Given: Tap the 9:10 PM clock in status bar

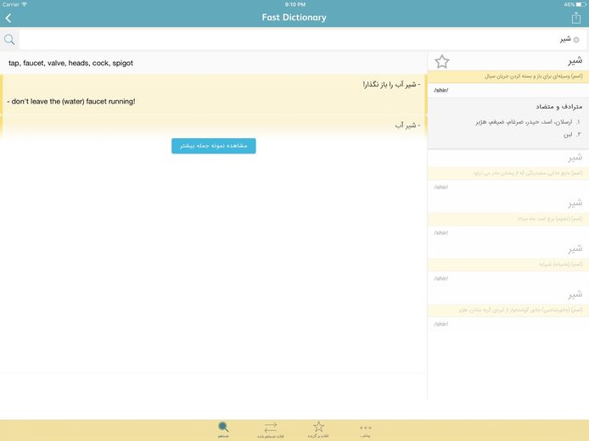Looking at the screenshot, I should point(294,4).
